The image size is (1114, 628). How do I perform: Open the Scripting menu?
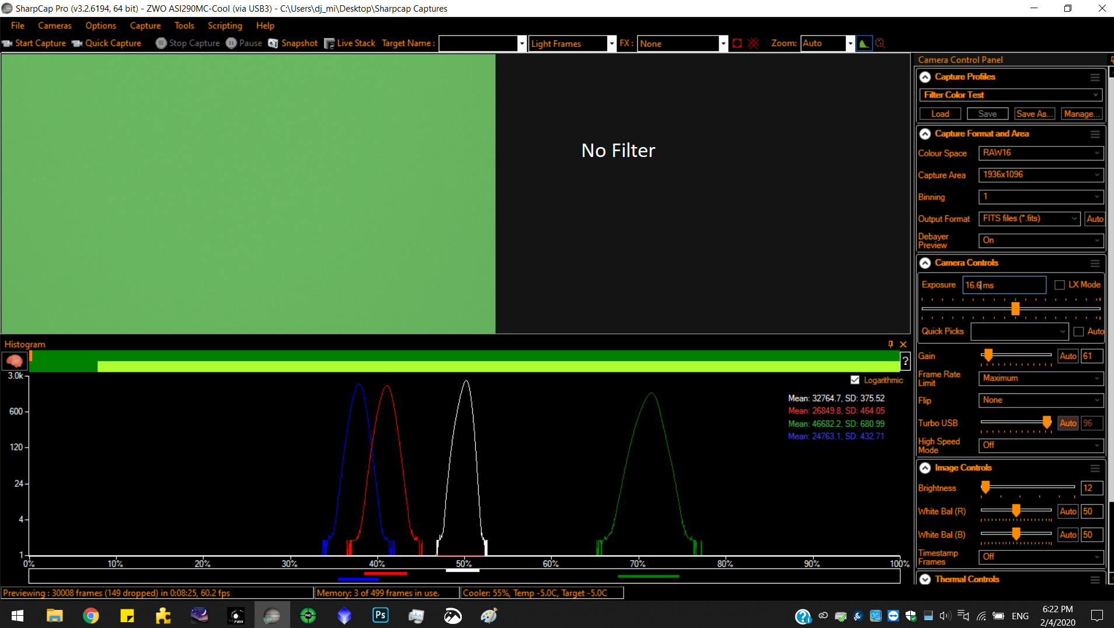point(225,26)
